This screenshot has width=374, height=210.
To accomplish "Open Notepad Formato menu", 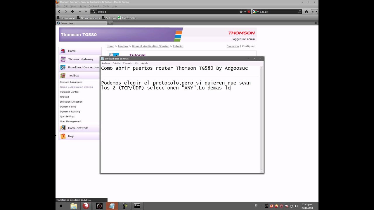I will [128, 63].
